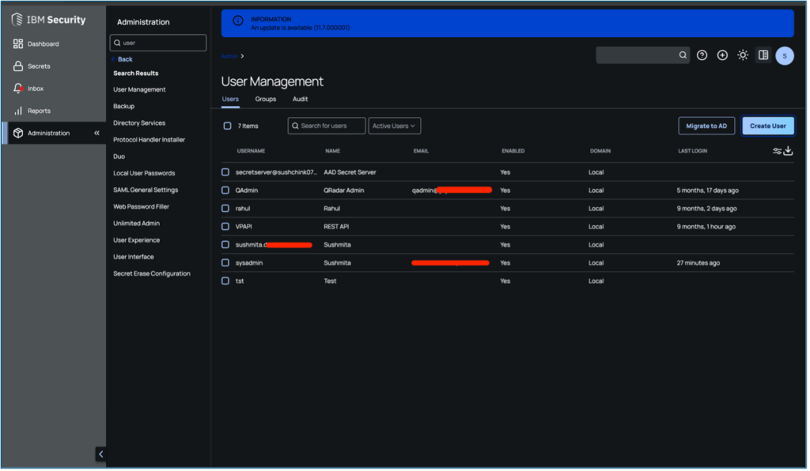Collapse the Administration menu chevron
This screenshot has width=810, height=471.
pos(97,133)
